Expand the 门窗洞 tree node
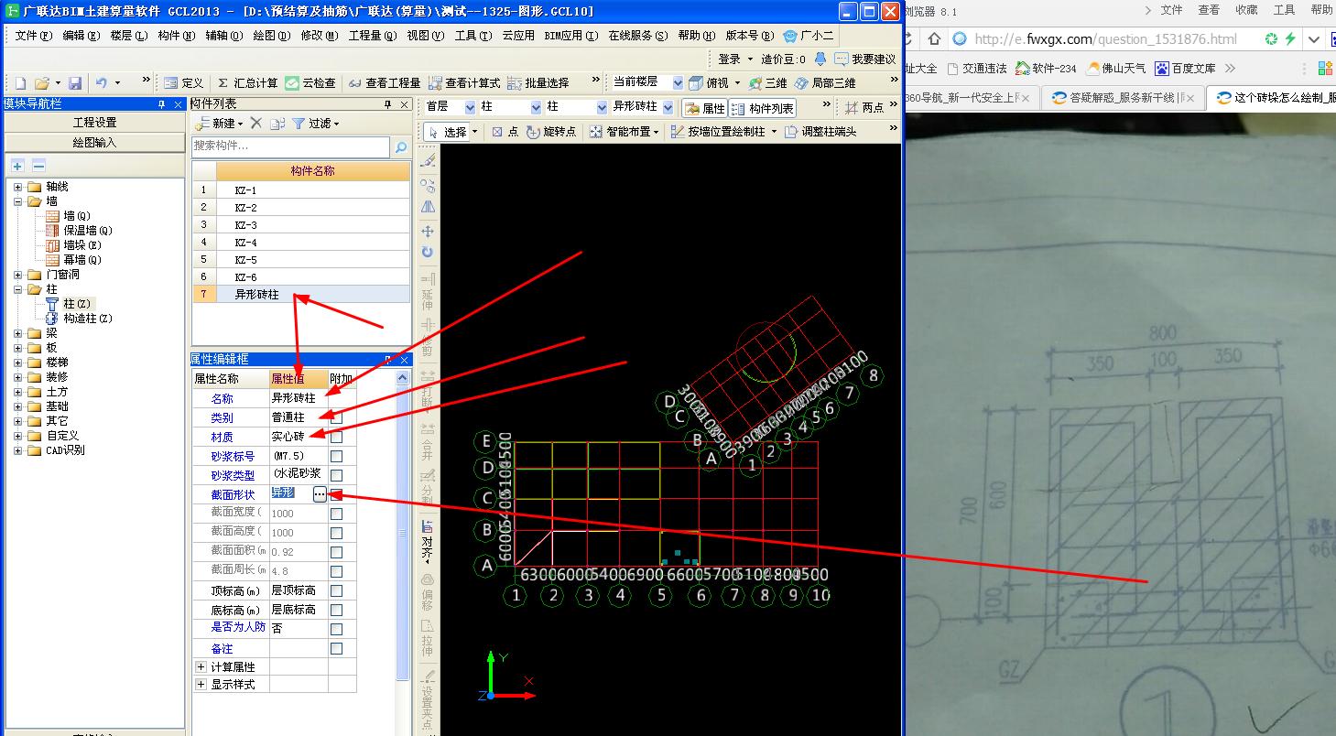This screenshot has width=1336, height=736. pyautogui.click(x=18, y=275)
